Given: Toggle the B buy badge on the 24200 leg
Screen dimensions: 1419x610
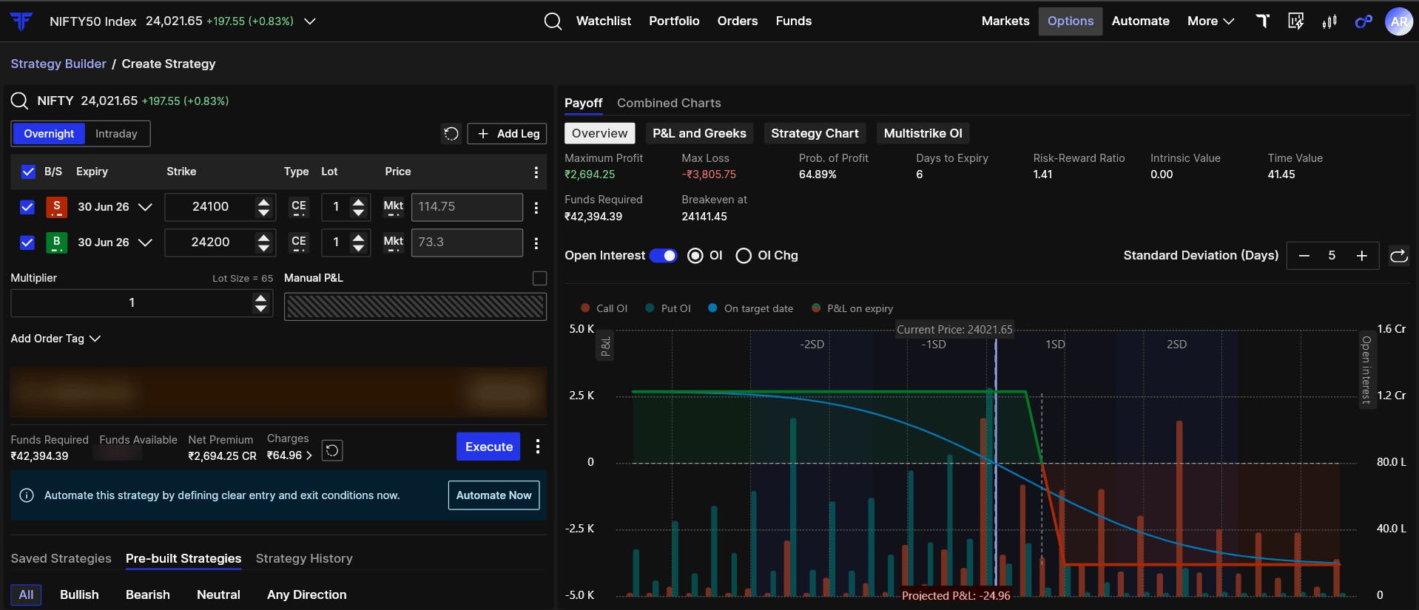Looking at the screenshot, I should click(57, 243).
